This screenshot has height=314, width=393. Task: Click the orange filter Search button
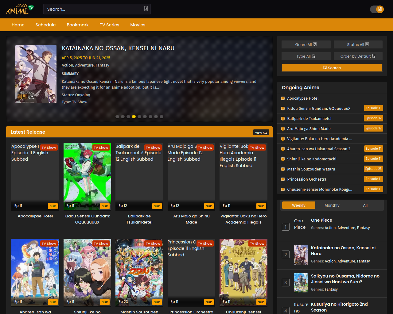point(332,68)
